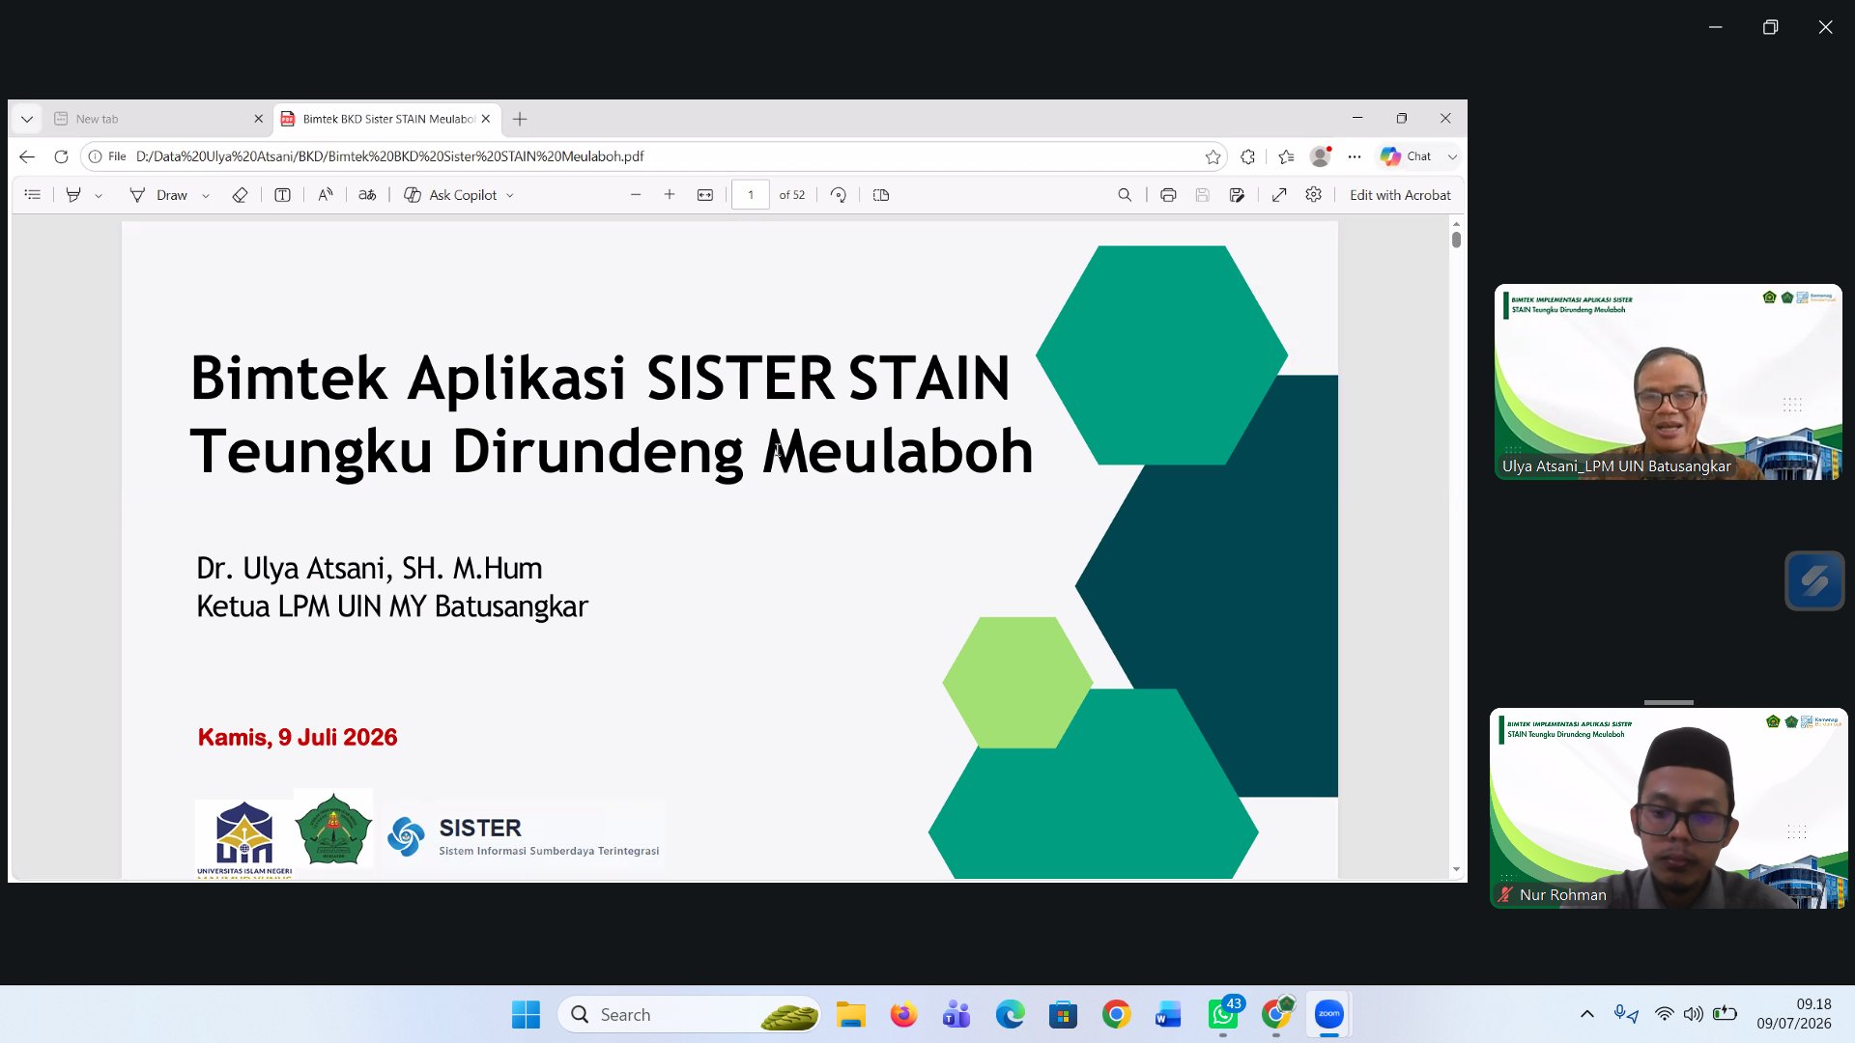Go back with the browser arrow
This screenshot has height=1043, width=1855.
point(27,156)
